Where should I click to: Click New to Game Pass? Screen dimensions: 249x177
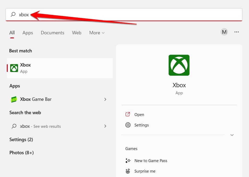point(151,161)
